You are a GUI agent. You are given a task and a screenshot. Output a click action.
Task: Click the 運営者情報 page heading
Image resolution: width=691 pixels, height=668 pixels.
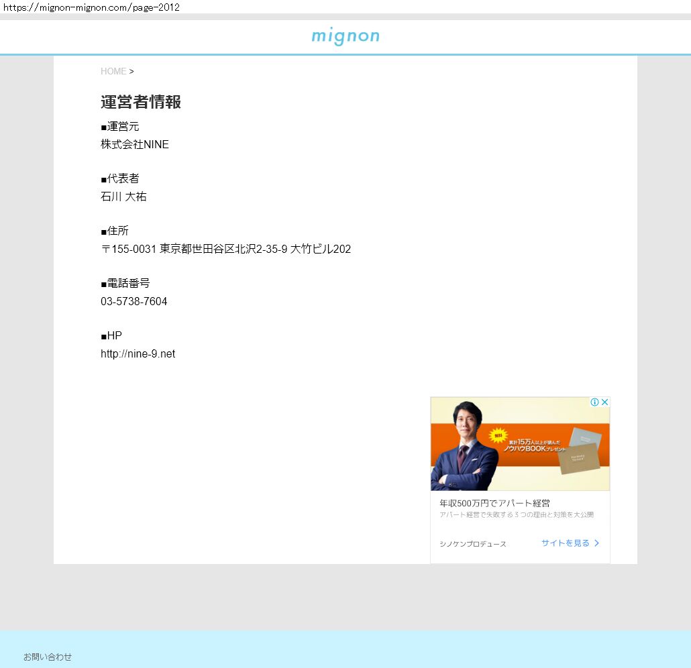[141, 102]
